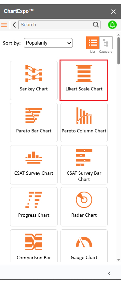Click the magnifier search icon
The image size is (121, 284).
96,25
